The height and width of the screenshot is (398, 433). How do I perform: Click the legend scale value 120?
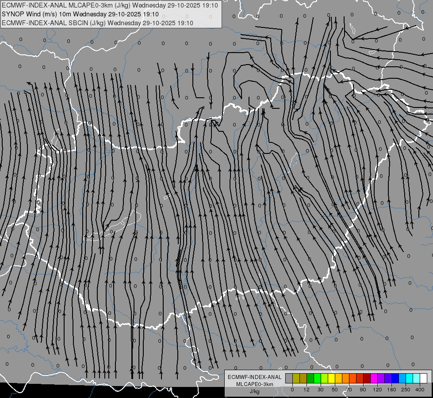coord(378,390)
